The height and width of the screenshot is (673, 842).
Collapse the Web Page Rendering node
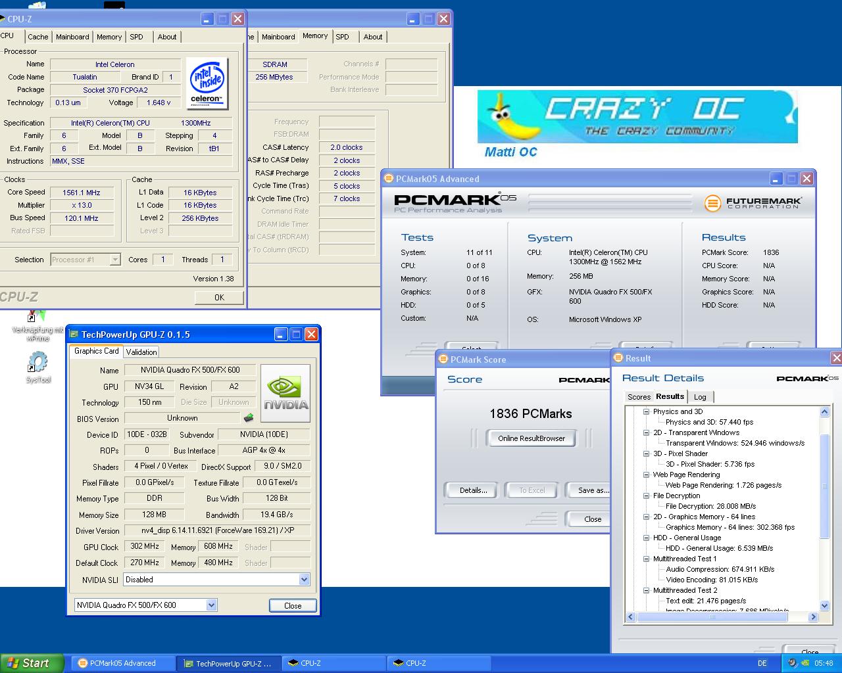pos(647,475)
